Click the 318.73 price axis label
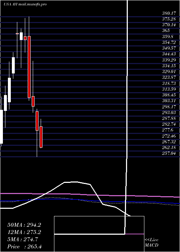This screenshot has width=180, height=252. (169, 83)
